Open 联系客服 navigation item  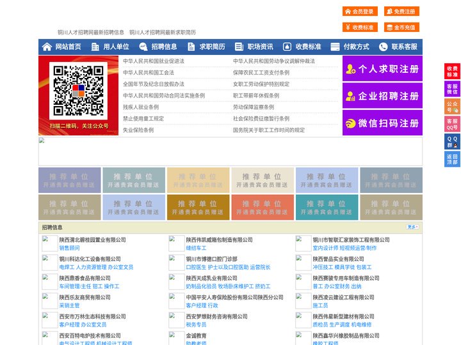tap(404, 47)
